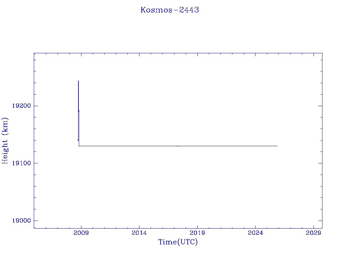The height and width of the screenshot is (254, 339).
Task: Click the flat height line above 2014
Action: click(x=139, y=146)
